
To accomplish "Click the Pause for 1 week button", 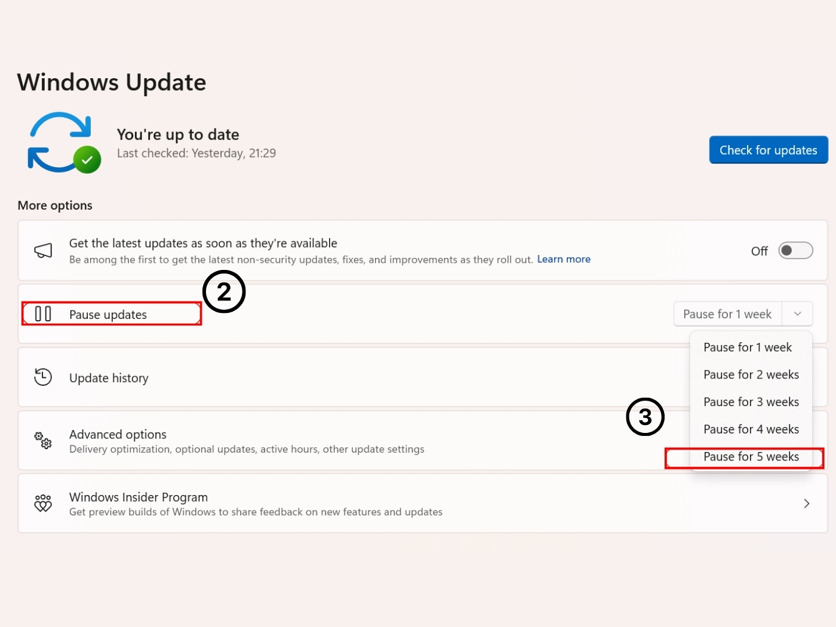I will point(727,314).
